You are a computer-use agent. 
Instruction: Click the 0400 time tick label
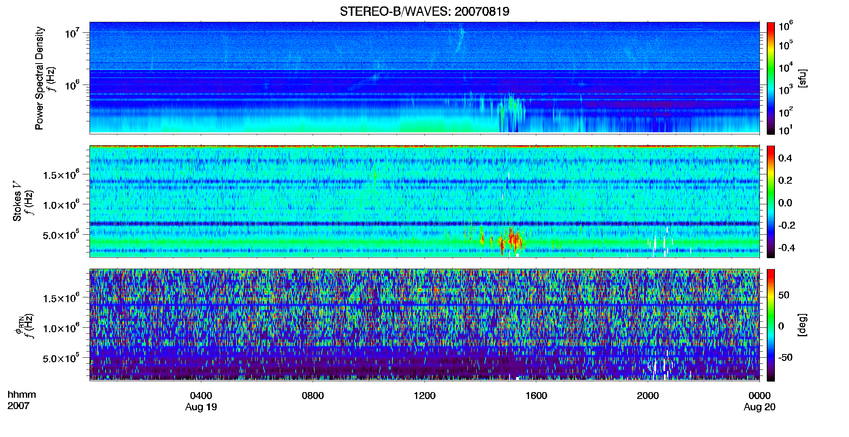pyautogui.click(x=201, y=395)
